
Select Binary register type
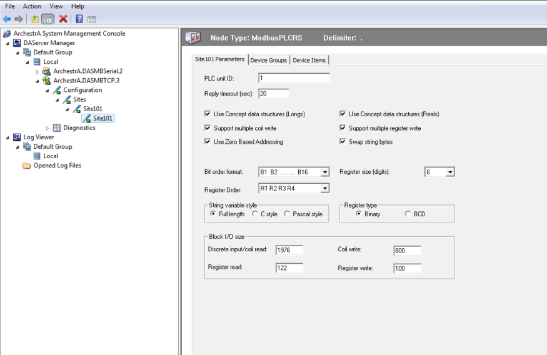pyautogui.click(x=359, y=213)
